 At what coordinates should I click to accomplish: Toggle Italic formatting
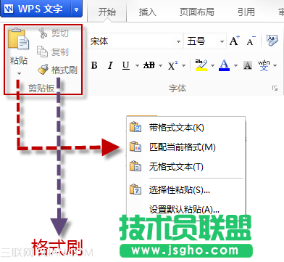(x=110, y=65)
